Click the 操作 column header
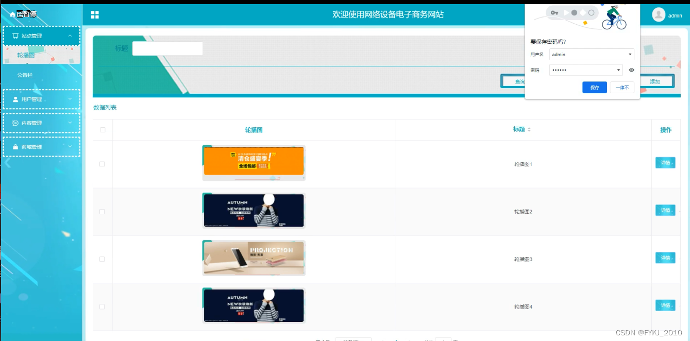Screen dimensions: 690x341 coord(666,130)
